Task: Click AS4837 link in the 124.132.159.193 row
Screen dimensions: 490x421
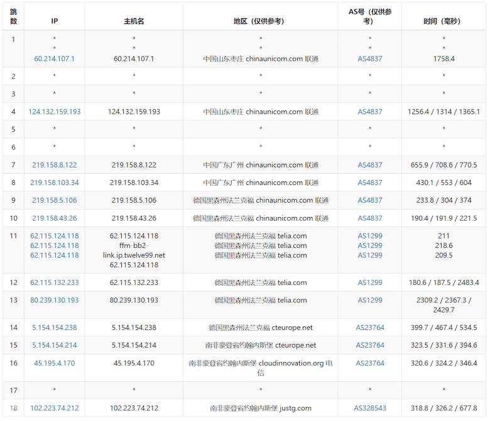Action: (369, 112)
